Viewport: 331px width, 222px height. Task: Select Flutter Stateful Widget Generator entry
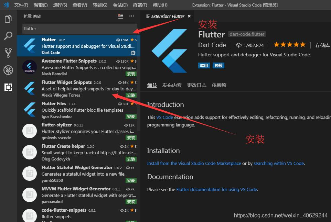click(78, 174)
